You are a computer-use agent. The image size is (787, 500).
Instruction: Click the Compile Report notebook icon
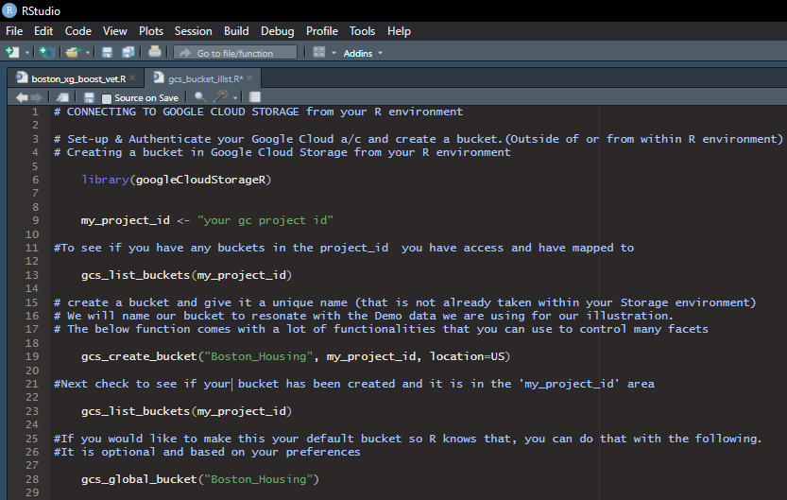(256, 97)
